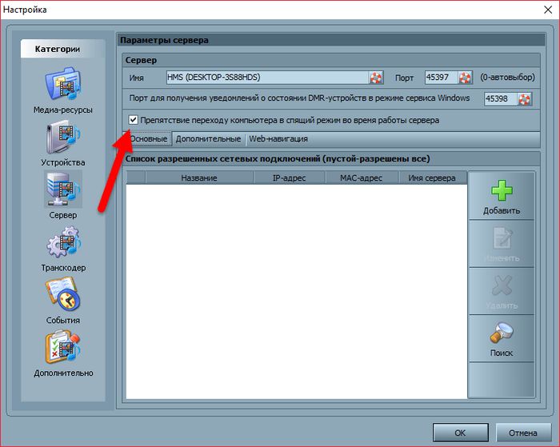Image resolution: width=560 pixels, height=447 pixels.
Task: Close the Настройка dialog window
Action: pos(548,10)
